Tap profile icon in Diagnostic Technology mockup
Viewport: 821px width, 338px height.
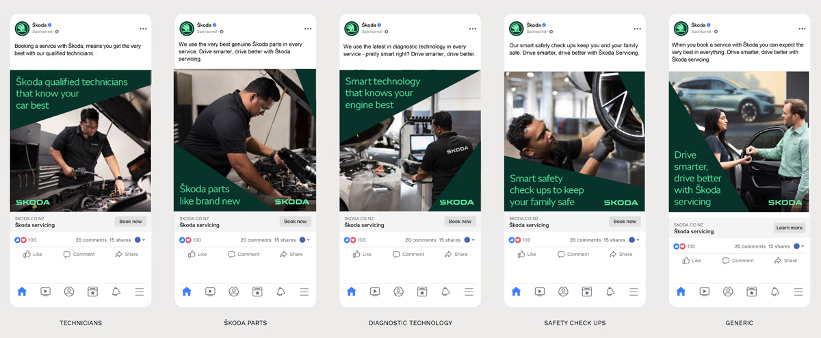398,291
